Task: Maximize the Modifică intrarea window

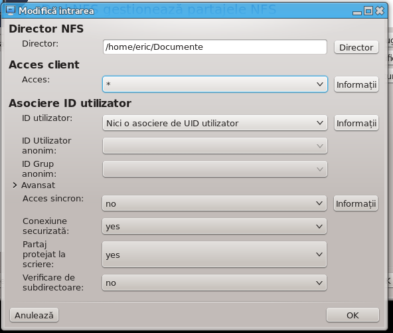Action: click(x=368, y=11)
